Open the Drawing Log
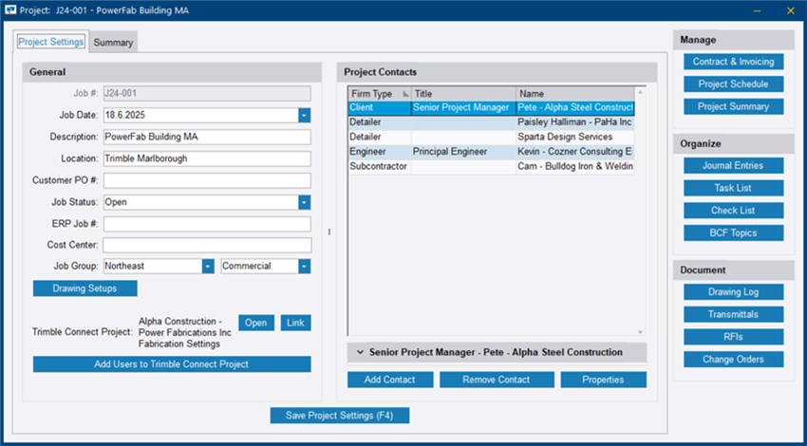The width and height of the screenshot is (807, 446). 733,291
